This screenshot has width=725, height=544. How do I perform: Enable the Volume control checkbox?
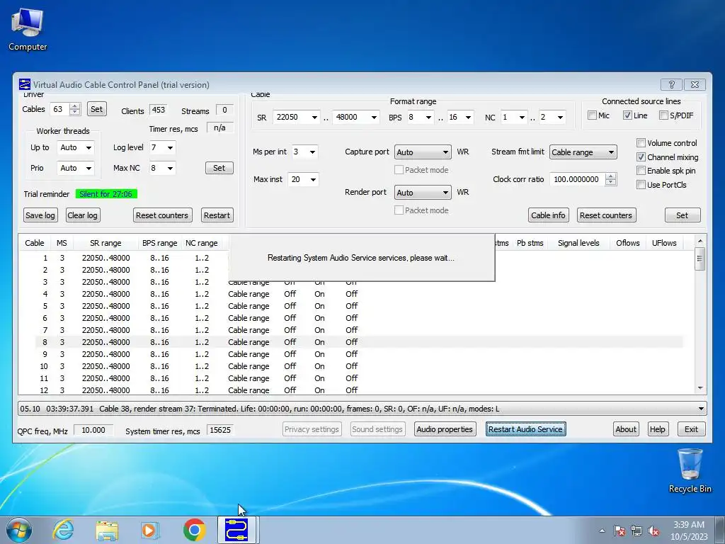pos(641,143)
